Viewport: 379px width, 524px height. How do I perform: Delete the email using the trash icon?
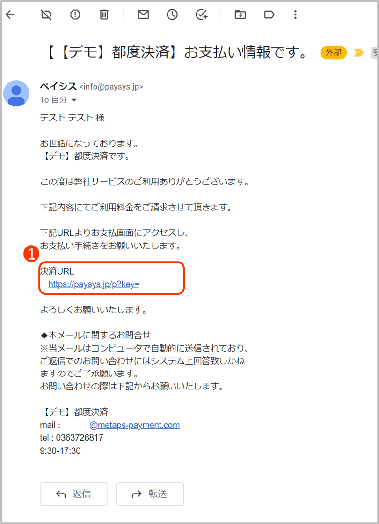point(104,15)
